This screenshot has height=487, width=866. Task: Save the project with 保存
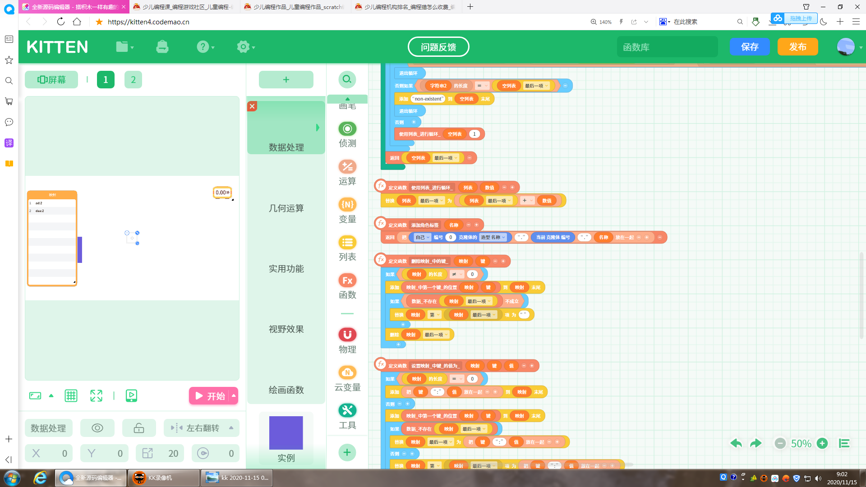[x=750, y=46]
